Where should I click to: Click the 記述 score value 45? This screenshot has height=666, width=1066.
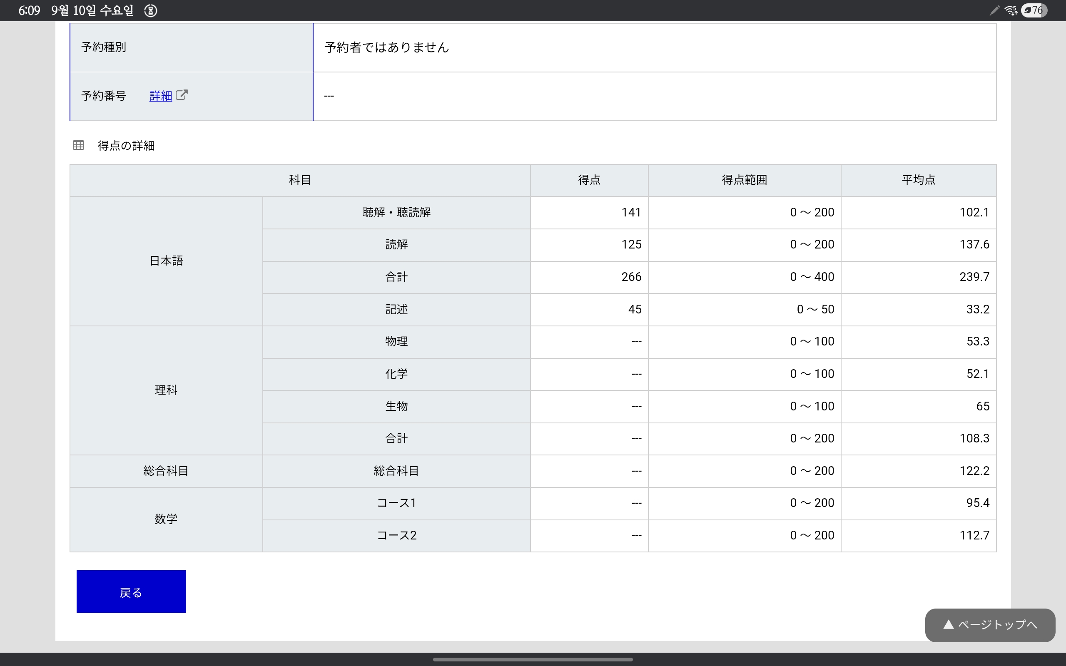(x=634, y=310)
